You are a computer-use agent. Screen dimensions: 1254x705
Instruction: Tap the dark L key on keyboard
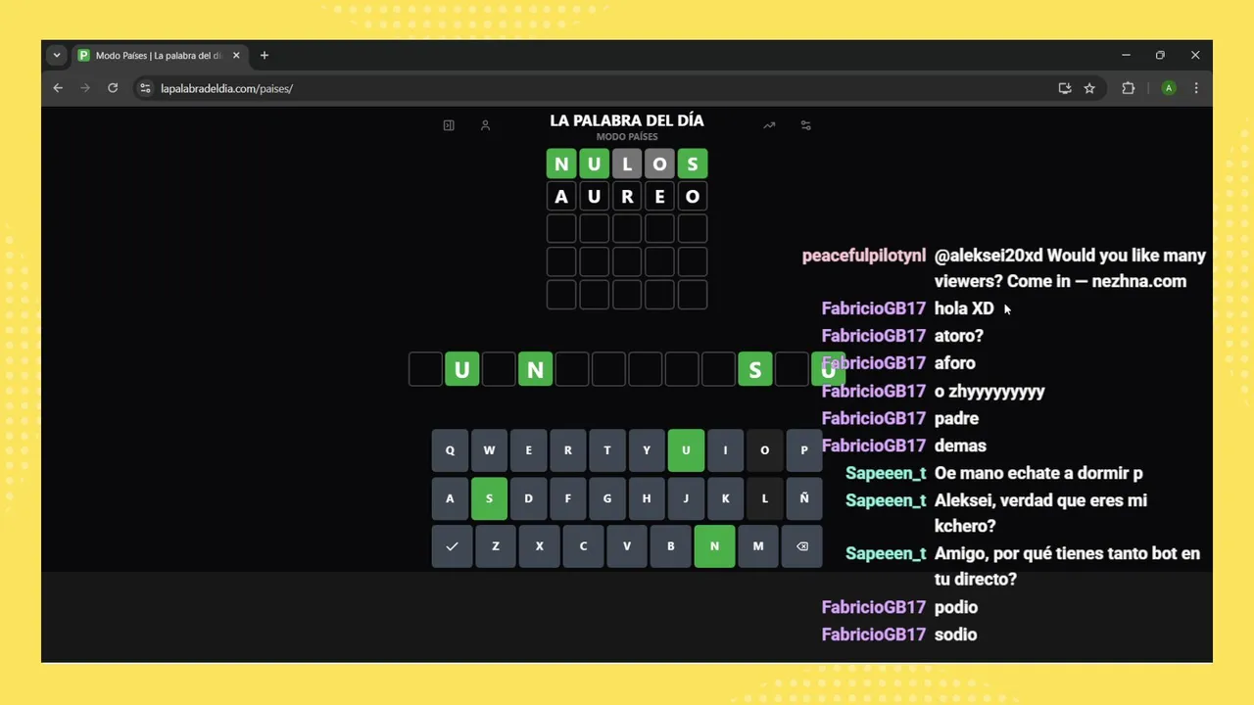point(765,498)
